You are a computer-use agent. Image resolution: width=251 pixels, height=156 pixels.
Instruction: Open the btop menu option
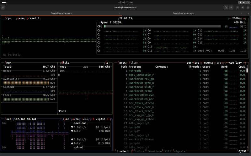coord(20,18)
